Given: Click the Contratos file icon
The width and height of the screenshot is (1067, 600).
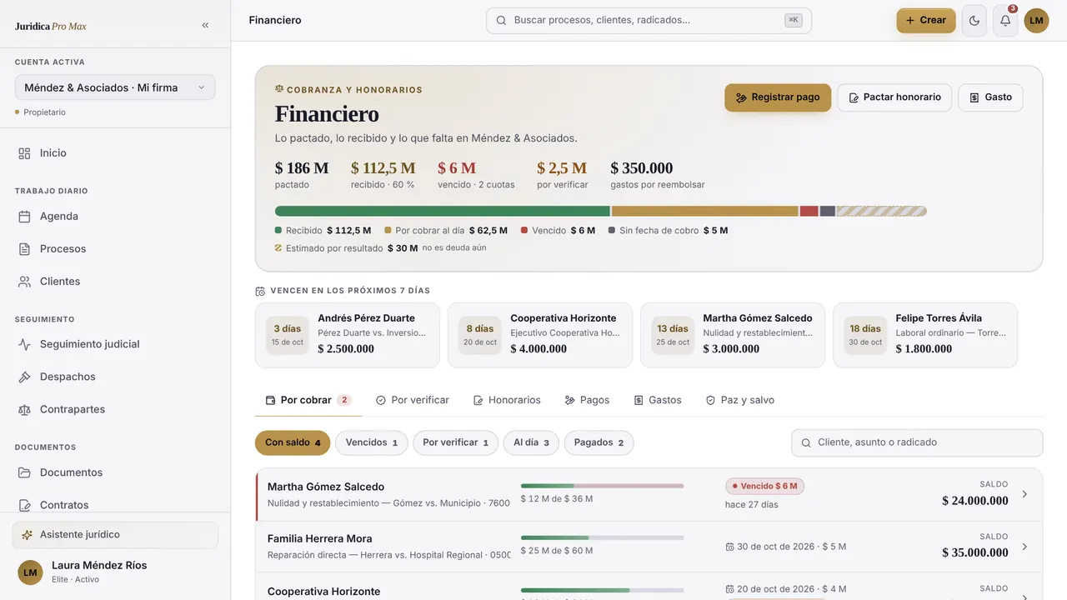Looking at the screenshot, I should pyautogui.click(x=25, y=505).
